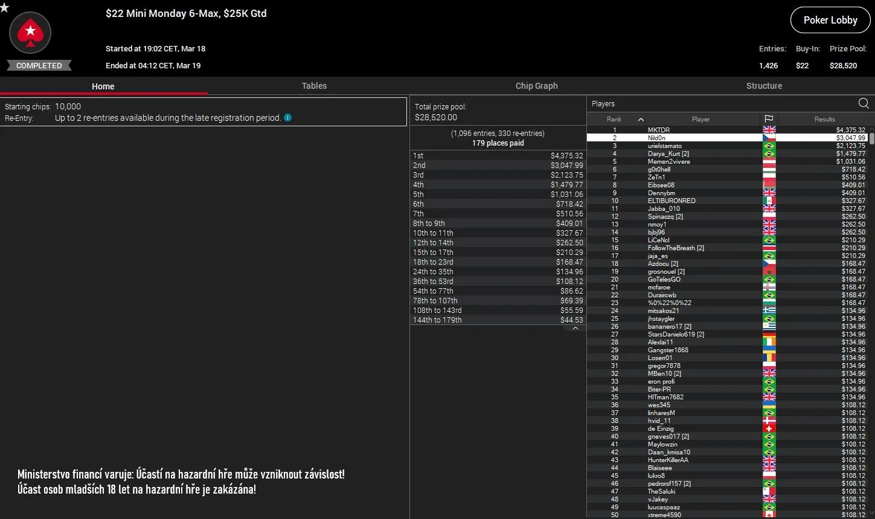Click the Brazil flag beside urielstamato

[x=769, y=146]
